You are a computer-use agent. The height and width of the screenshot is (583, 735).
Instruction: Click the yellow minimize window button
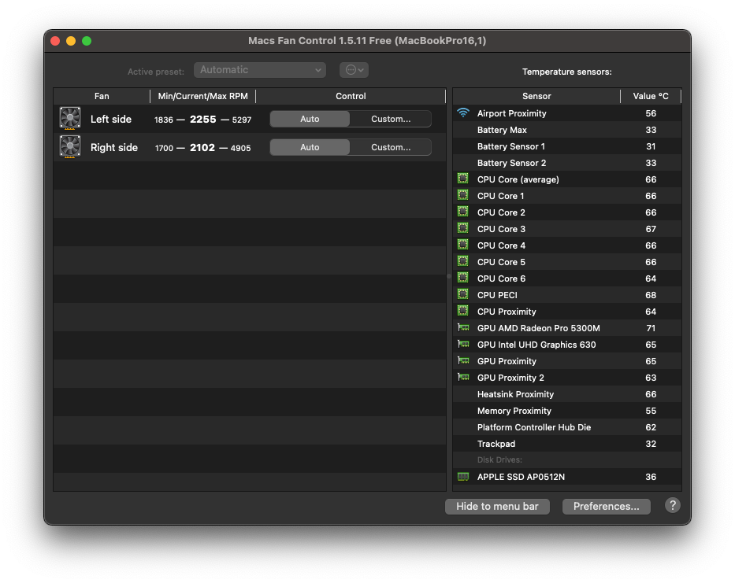71,41
